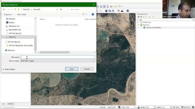This screenshot has height=109, width=195.
Task: Click the Search Tutorial2 field
Action: click(x=80, y=9)
